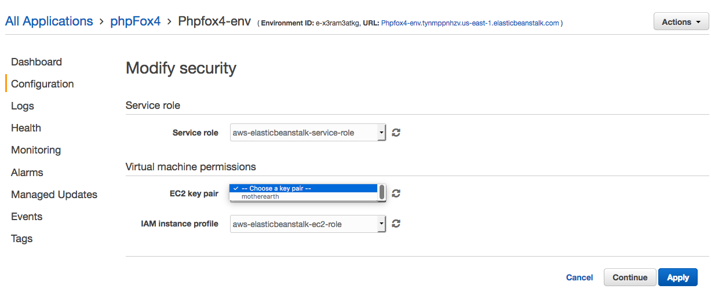
Task: Navigate to Managed Updates
Action: pos(54,195)
